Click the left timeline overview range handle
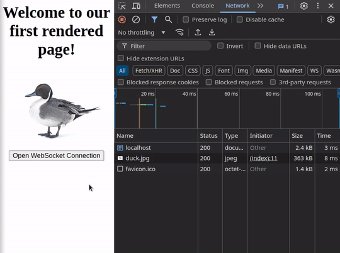340x253 pixels. (115, 94)
